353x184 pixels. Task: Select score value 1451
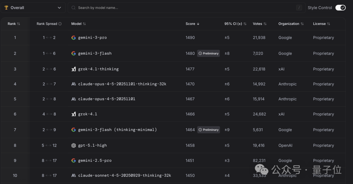[190, 160]
